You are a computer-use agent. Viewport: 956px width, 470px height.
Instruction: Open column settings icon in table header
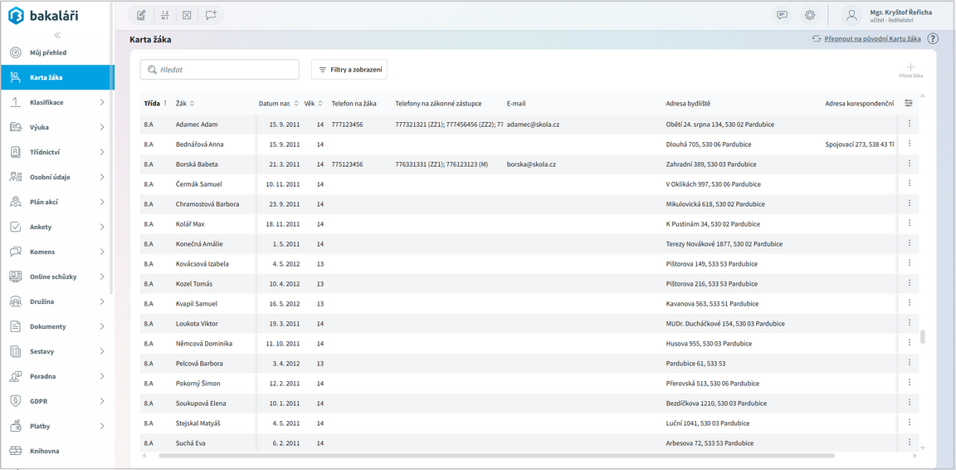point(909,104)
